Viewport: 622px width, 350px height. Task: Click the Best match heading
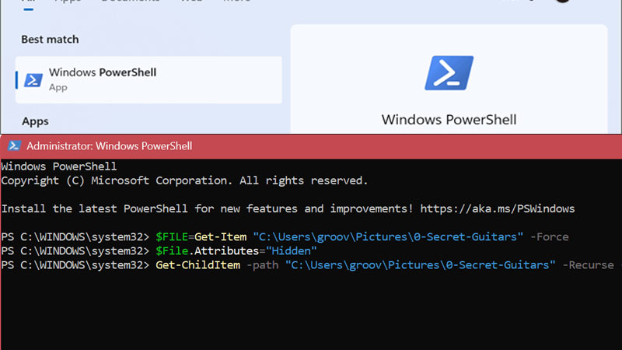tap(50, 40)
